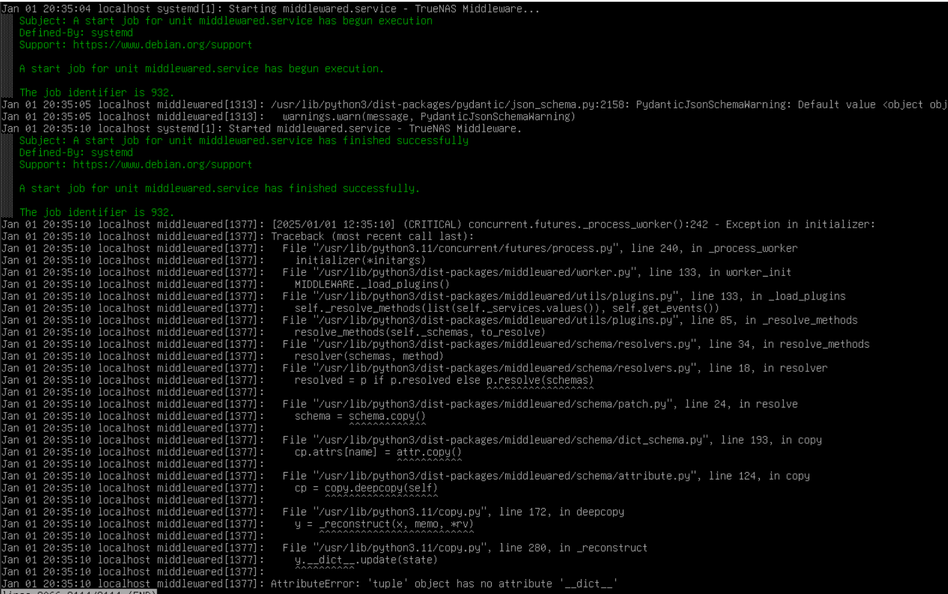Click the text 'line 172, in deepcopy'
The width and height of the screenshot is (948, 594).
click(x=561, y=512)
